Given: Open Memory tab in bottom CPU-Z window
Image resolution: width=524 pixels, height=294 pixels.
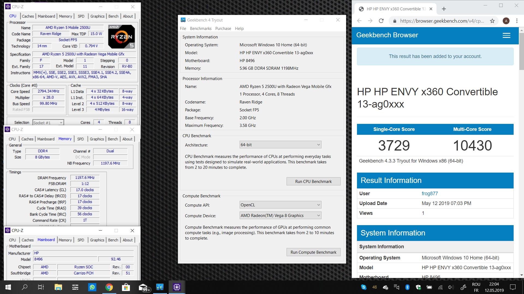Looking at the screenshot, I should (65, 240).
